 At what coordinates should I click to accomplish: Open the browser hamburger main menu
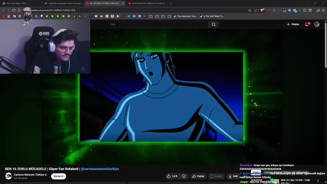323,10
